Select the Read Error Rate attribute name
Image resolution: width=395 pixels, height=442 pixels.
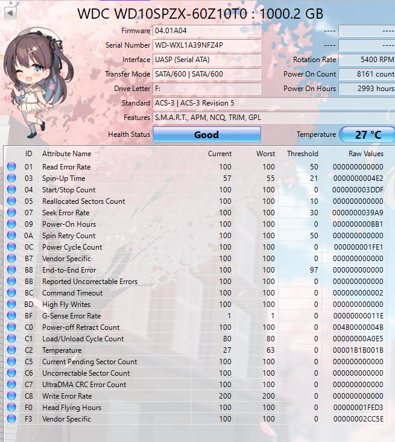pyautogui.click(x=66, y=167)
